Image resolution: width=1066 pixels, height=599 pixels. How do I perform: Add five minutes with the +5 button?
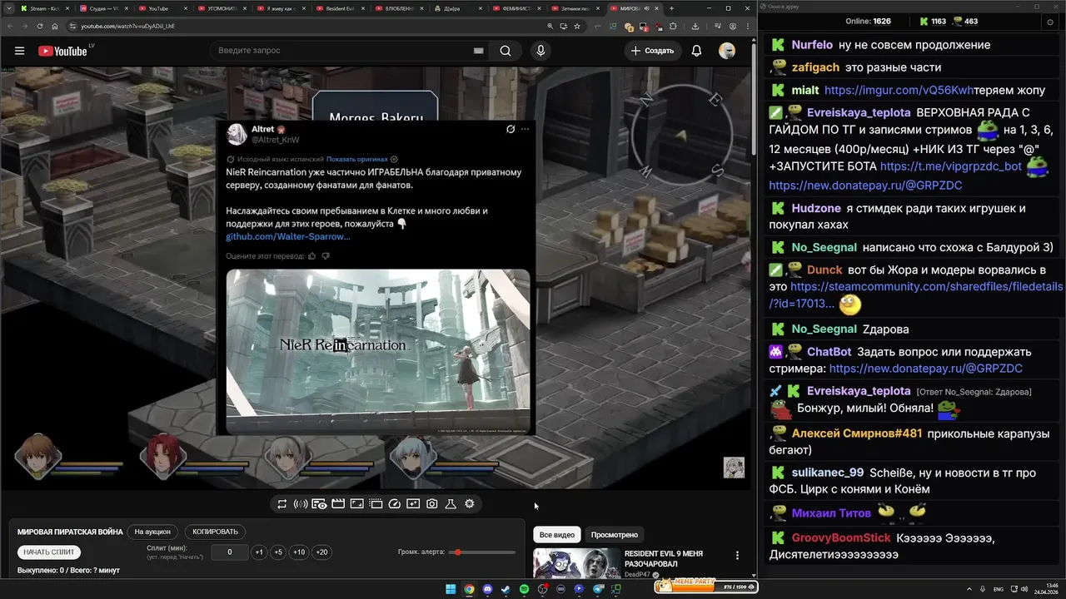278,552
